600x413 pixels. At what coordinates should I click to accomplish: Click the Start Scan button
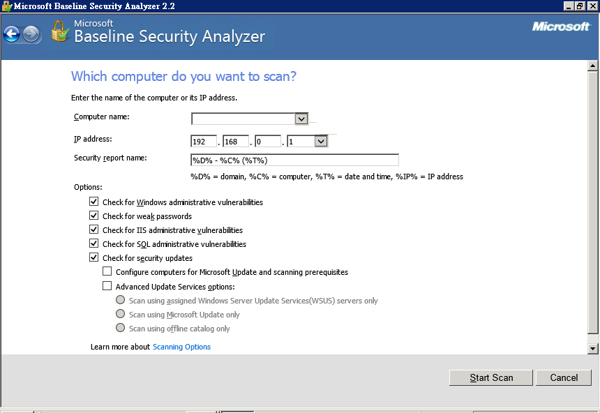pos(490,377)
